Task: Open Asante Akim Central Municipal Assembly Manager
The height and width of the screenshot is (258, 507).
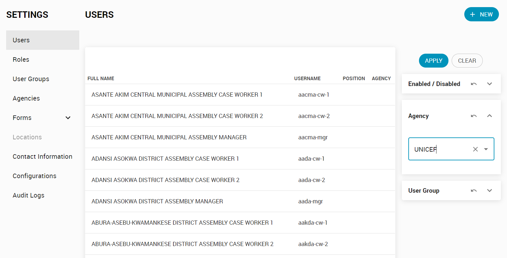Action: (x=240, y=137)
